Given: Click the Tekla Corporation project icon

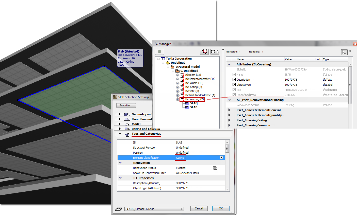Looking at the screenshot, I should (163, 59).
